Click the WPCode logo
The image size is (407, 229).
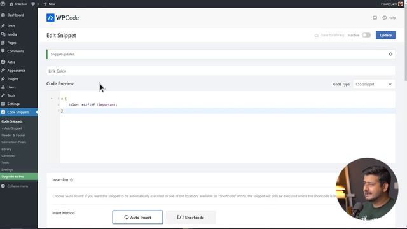click(62, 18)
